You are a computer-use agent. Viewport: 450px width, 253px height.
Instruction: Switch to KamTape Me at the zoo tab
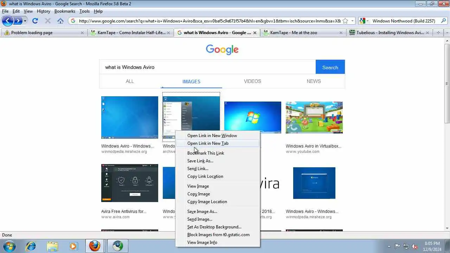tap(303, 33)
